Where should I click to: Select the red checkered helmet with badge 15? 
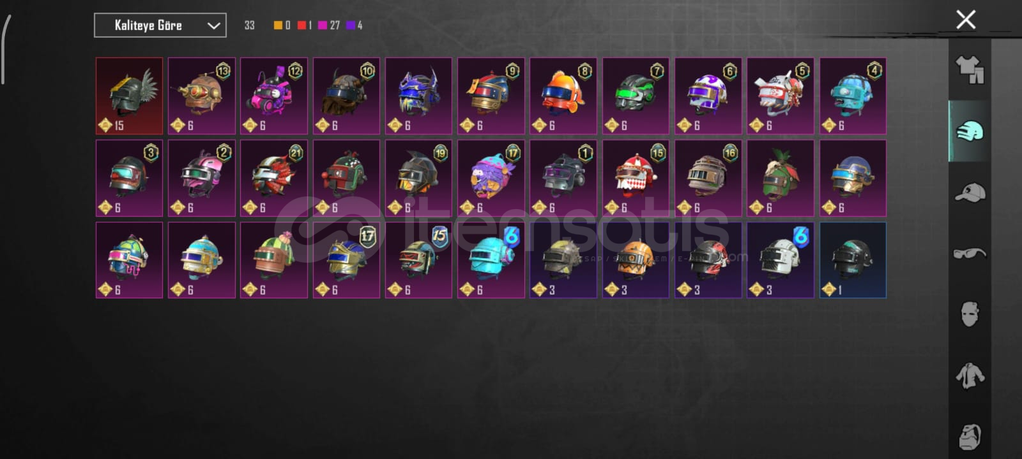point(636,178)
